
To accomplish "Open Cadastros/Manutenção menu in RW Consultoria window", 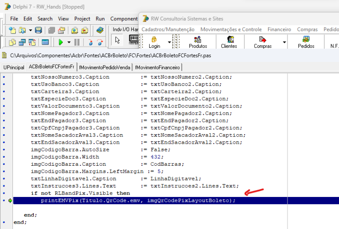I will click(x=168, y=29).
